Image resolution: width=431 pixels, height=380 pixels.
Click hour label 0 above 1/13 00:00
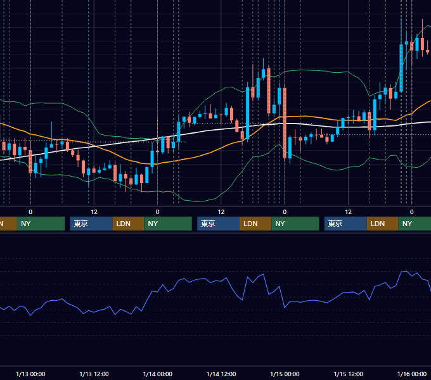coord(30,212)
